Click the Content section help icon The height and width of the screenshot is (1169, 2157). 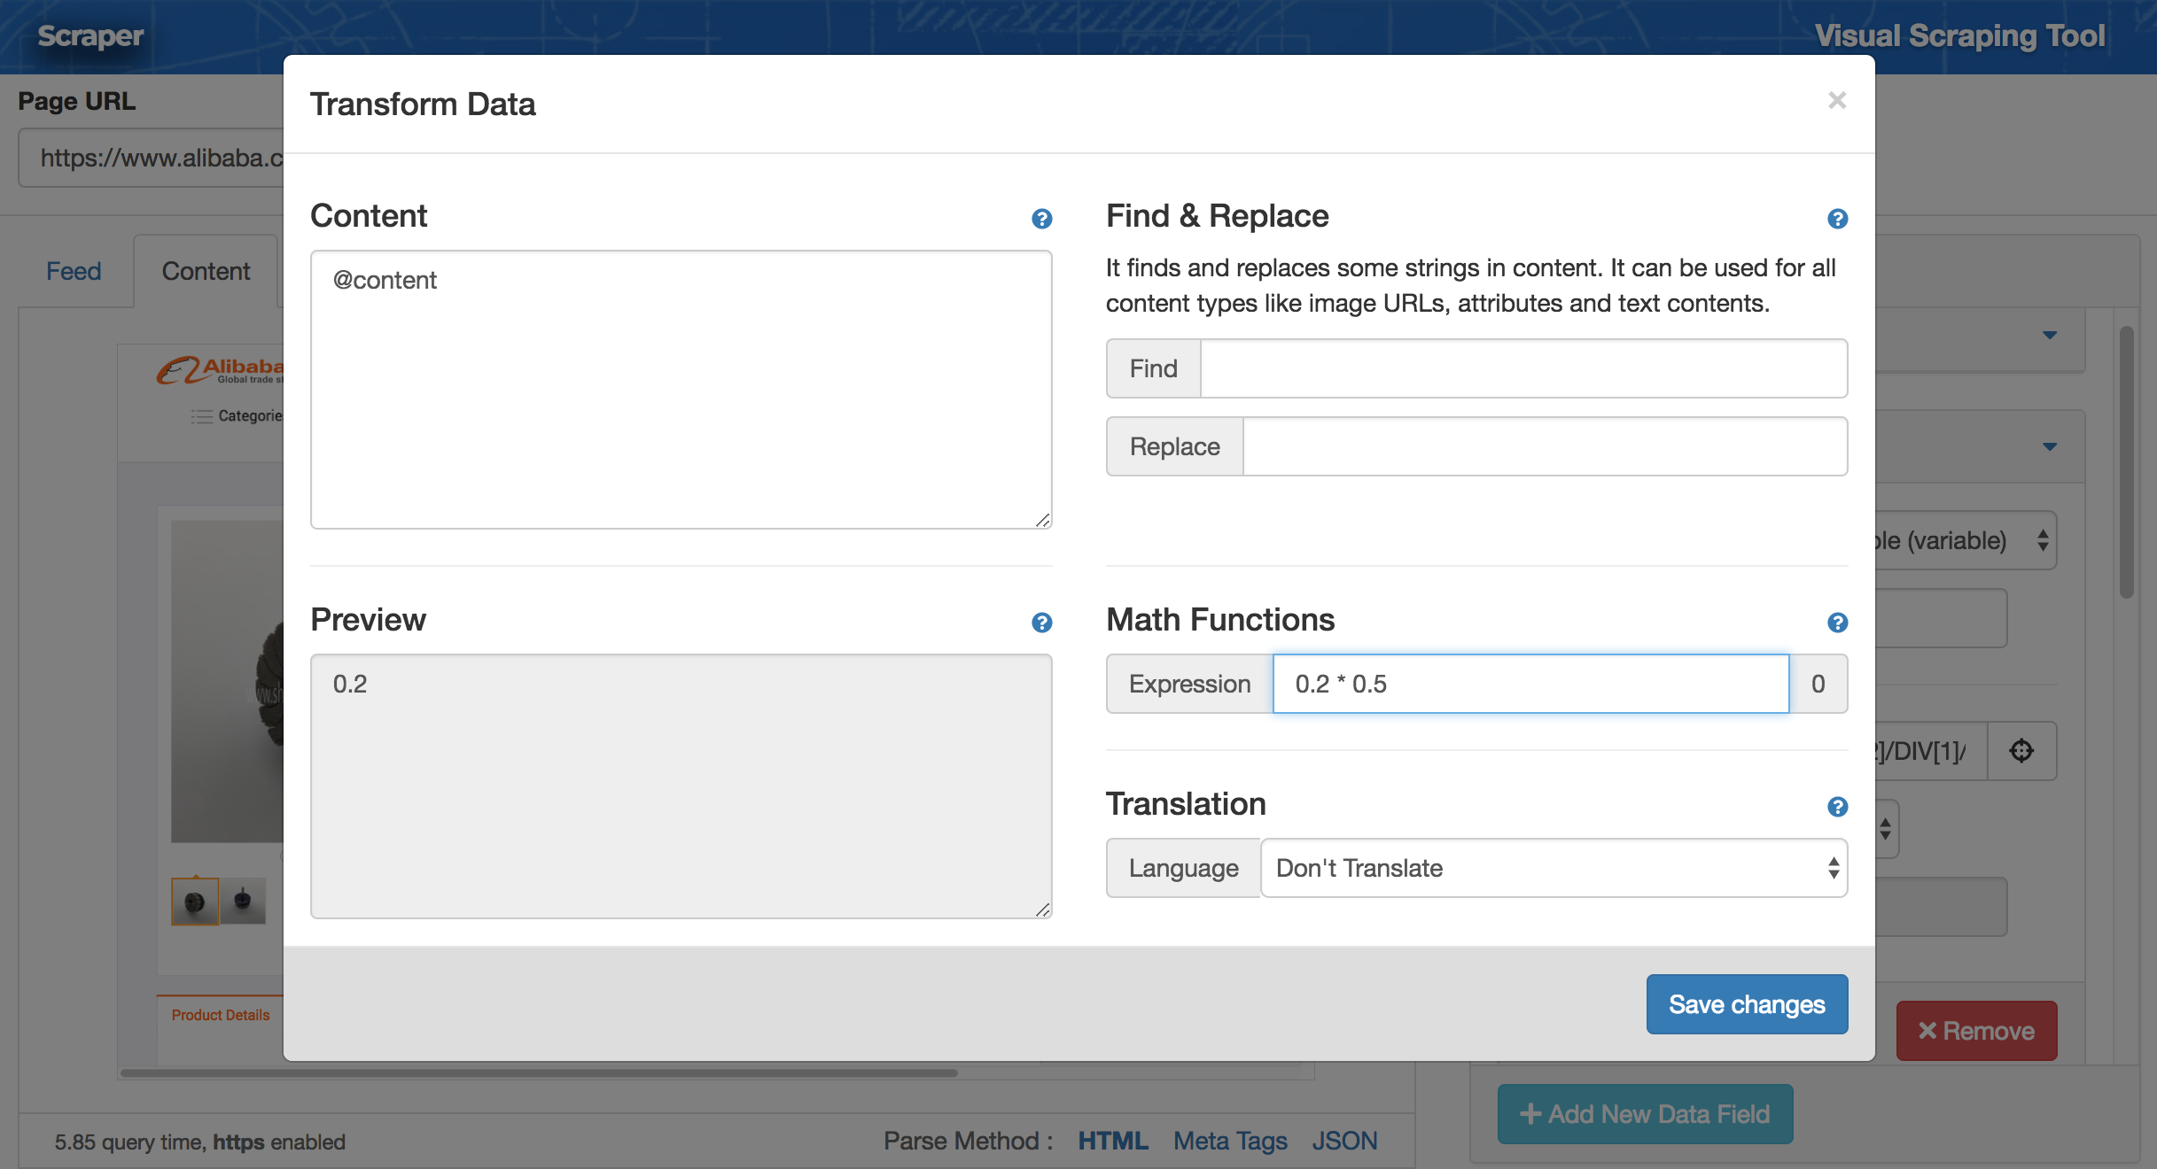[x=1041, y=219]
